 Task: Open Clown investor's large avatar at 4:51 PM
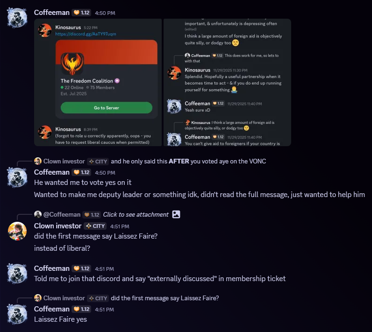click(17, 231)
